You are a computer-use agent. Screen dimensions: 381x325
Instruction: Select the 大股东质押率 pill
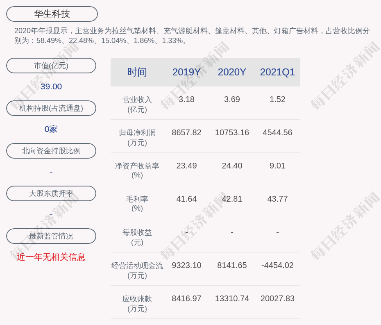[x=51, y=193]
